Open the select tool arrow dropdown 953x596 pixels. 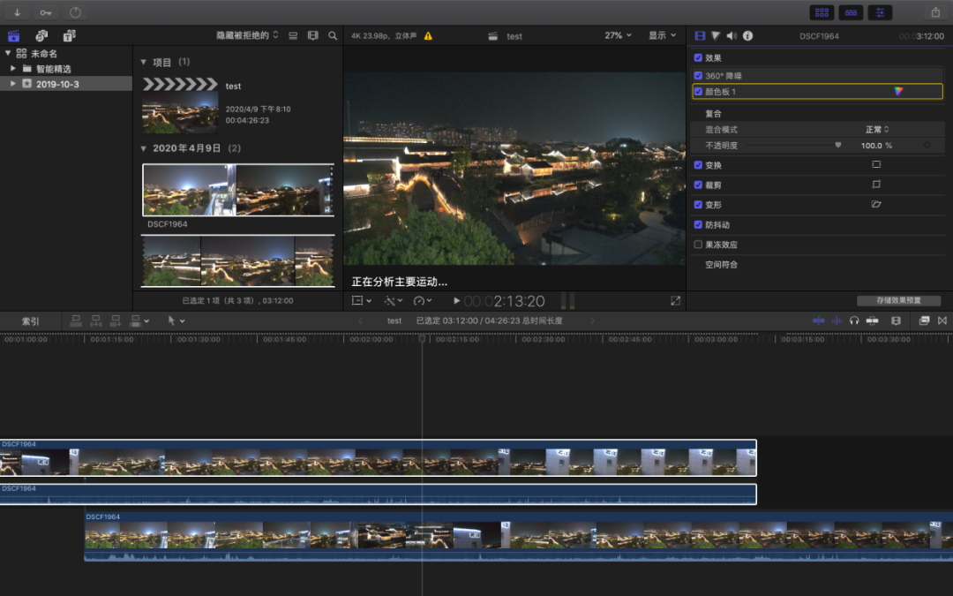pos(176,321)
